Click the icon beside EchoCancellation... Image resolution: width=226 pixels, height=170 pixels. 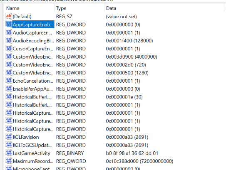[x=9, y=81]
